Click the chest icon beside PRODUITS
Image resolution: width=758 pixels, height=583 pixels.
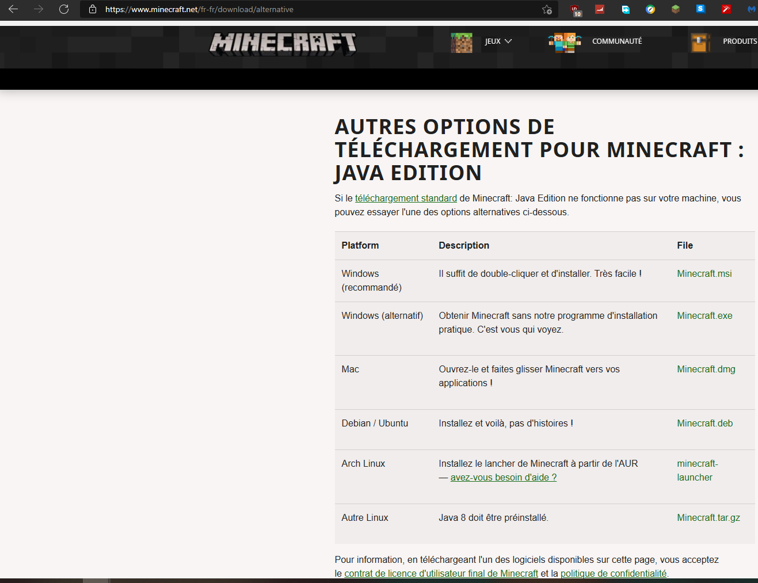pyautogui.click(x=700, y=43)
